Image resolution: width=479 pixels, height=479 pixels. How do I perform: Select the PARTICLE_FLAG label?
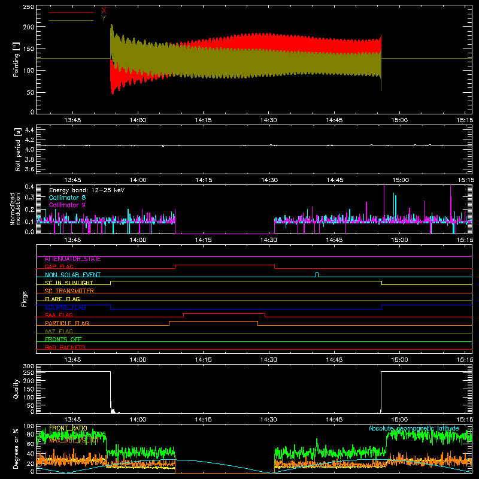point(67,323)
